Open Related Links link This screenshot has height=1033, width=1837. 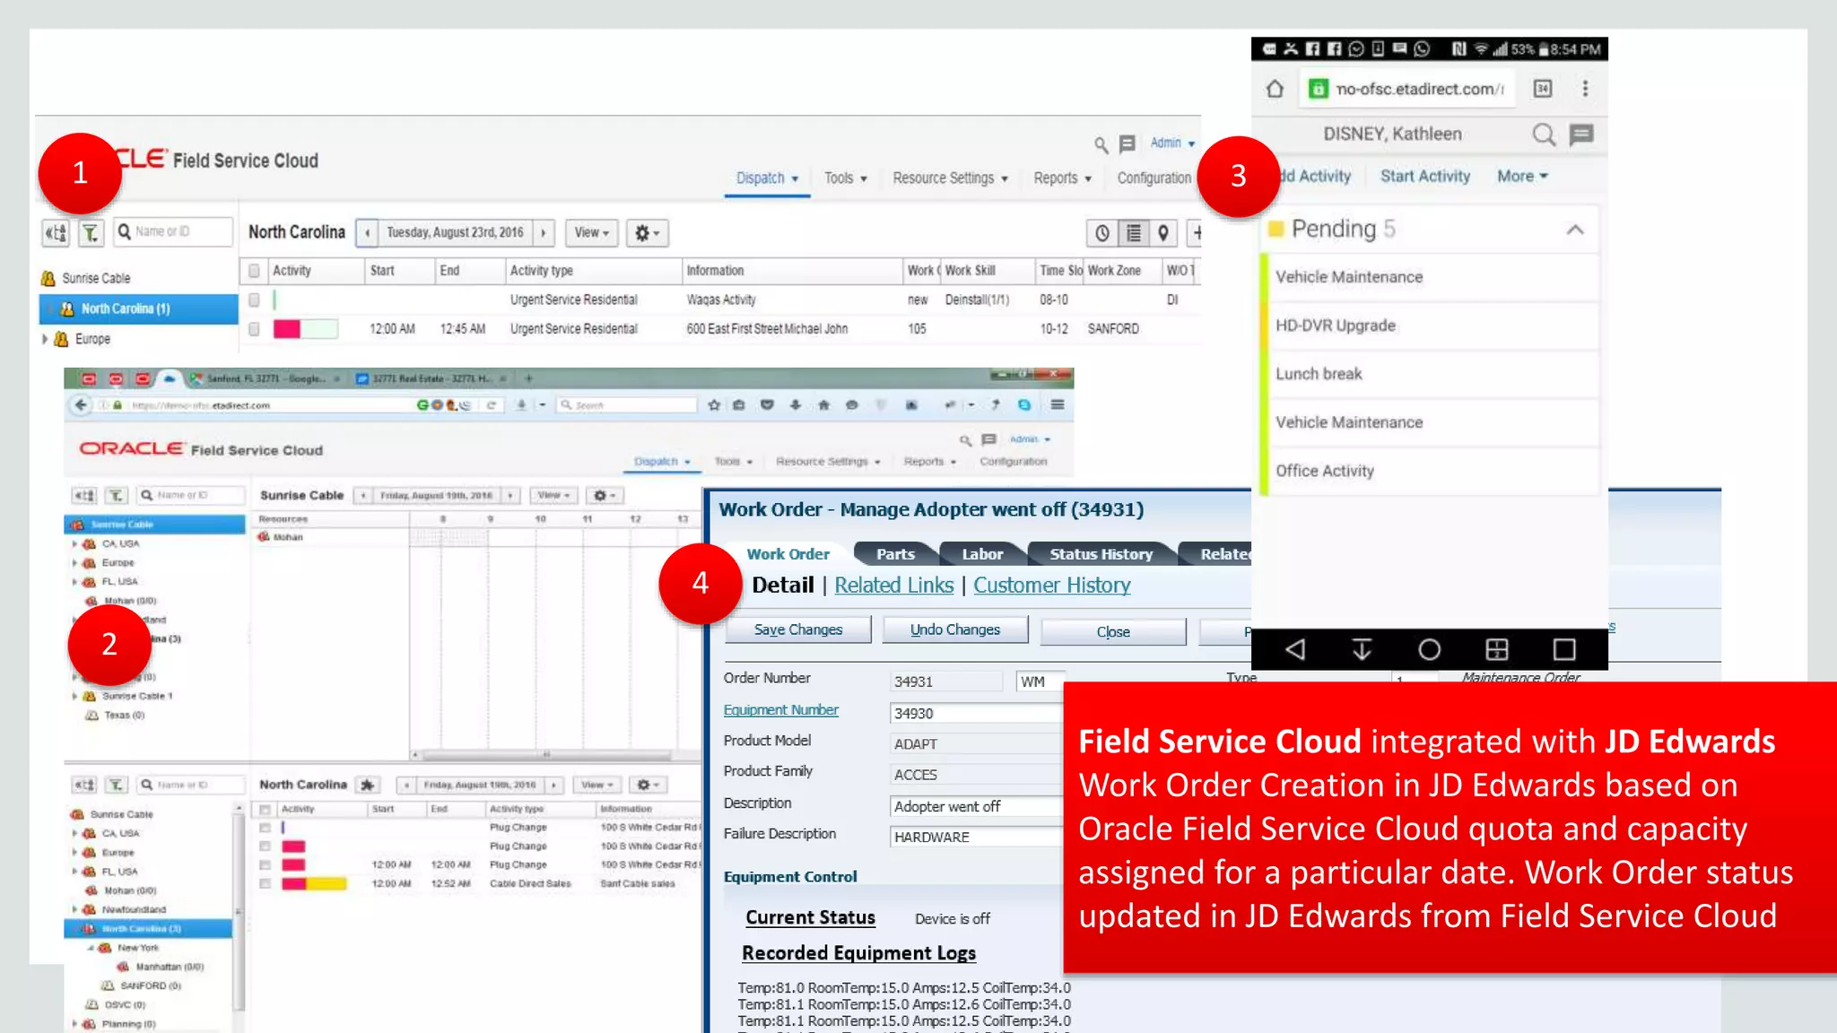click(x=893, y=586)
